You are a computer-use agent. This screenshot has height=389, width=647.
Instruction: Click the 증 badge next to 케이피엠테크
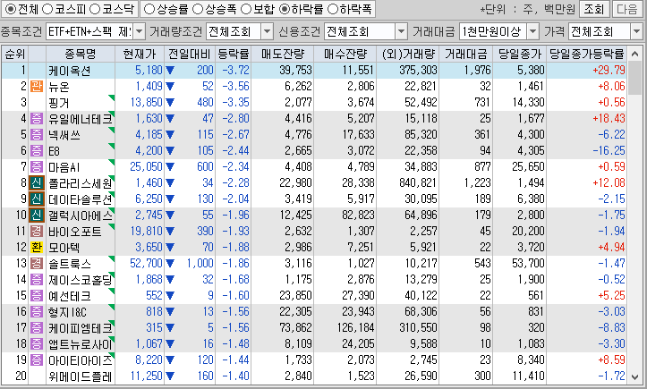37,327
